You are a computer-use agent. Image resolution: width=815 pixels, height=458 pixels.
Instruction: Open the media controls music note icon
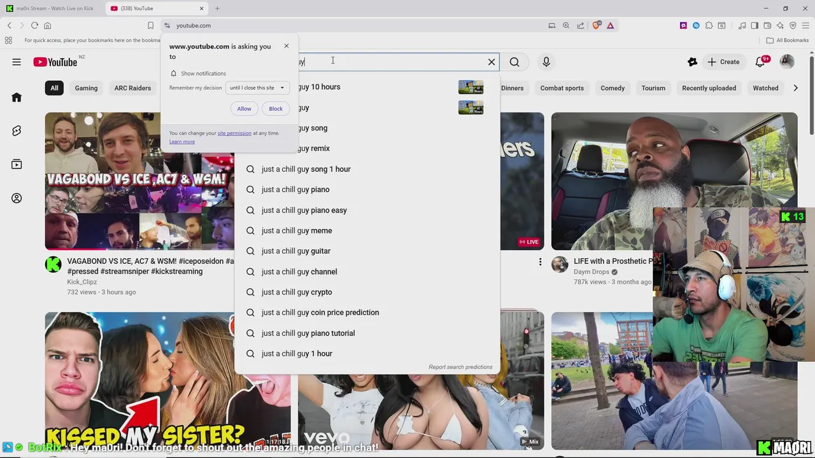742,25
